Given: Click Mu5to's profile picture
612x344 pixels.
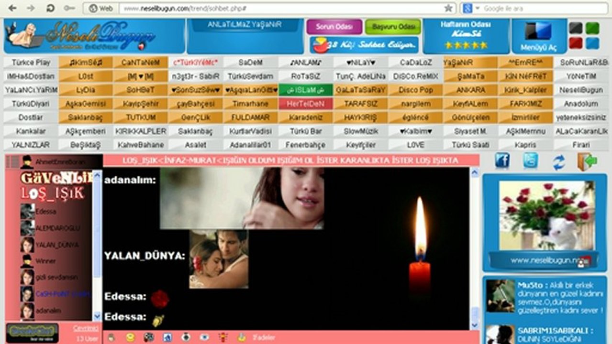Looking at the screenshot, I should point(500,296).
